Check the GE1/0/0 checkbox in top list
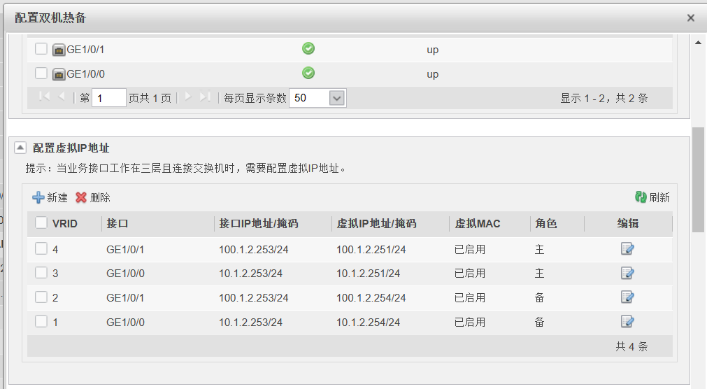The width and height of the screenshot is (707, 389). [x=41, y=73]
